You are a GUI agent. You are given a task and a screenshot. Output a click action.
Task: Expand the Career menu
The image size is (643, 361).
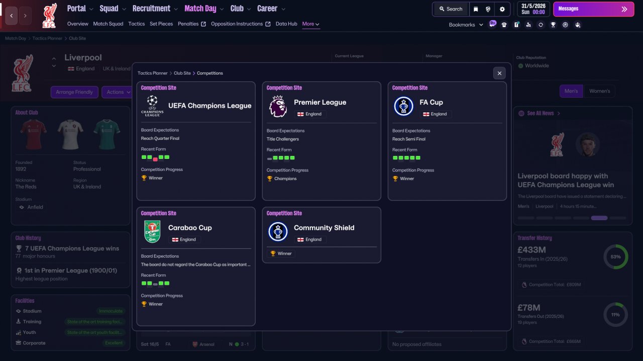pyautogui.click(x=271, y=9)
